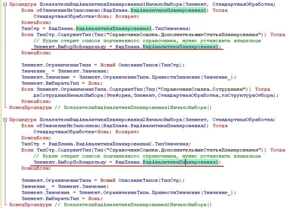
Task: Collapse procedure ПоказателиВидАналитикиПланирования1НачалоВыбора with its minus box
Action: tap(5, 4)
